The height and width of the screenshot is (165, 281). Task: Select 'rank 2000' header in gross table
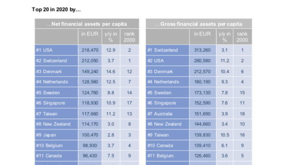point(242,37)
